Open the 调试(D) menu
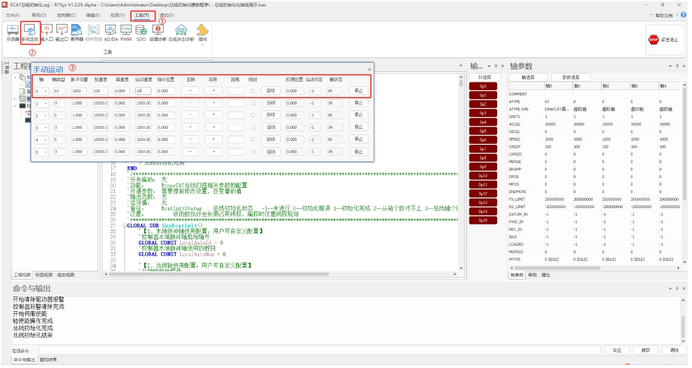 [x=167, y=15]
